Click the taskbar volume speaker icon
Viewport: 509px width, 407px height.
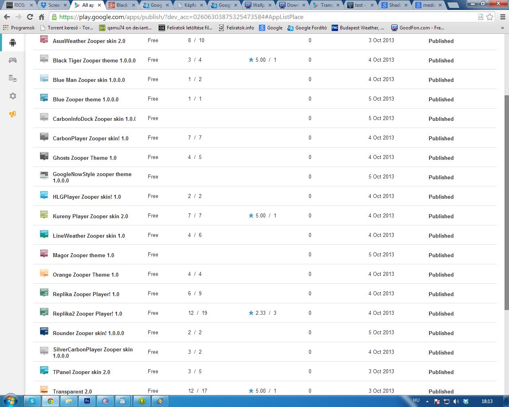[456, 401]
